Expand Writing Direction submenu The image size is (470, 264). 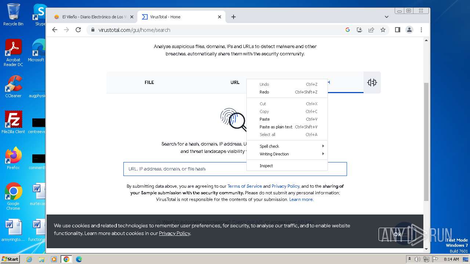[287, 154]
